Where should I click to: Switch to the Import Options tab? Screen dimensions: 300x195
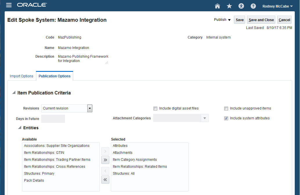pyautogui.click(x=21, y=76)
